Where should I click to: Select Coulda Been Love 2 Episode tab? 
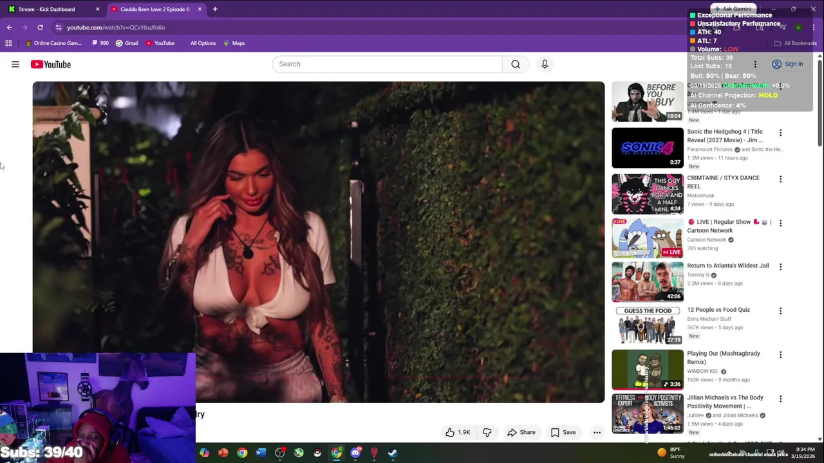(155, 9)
